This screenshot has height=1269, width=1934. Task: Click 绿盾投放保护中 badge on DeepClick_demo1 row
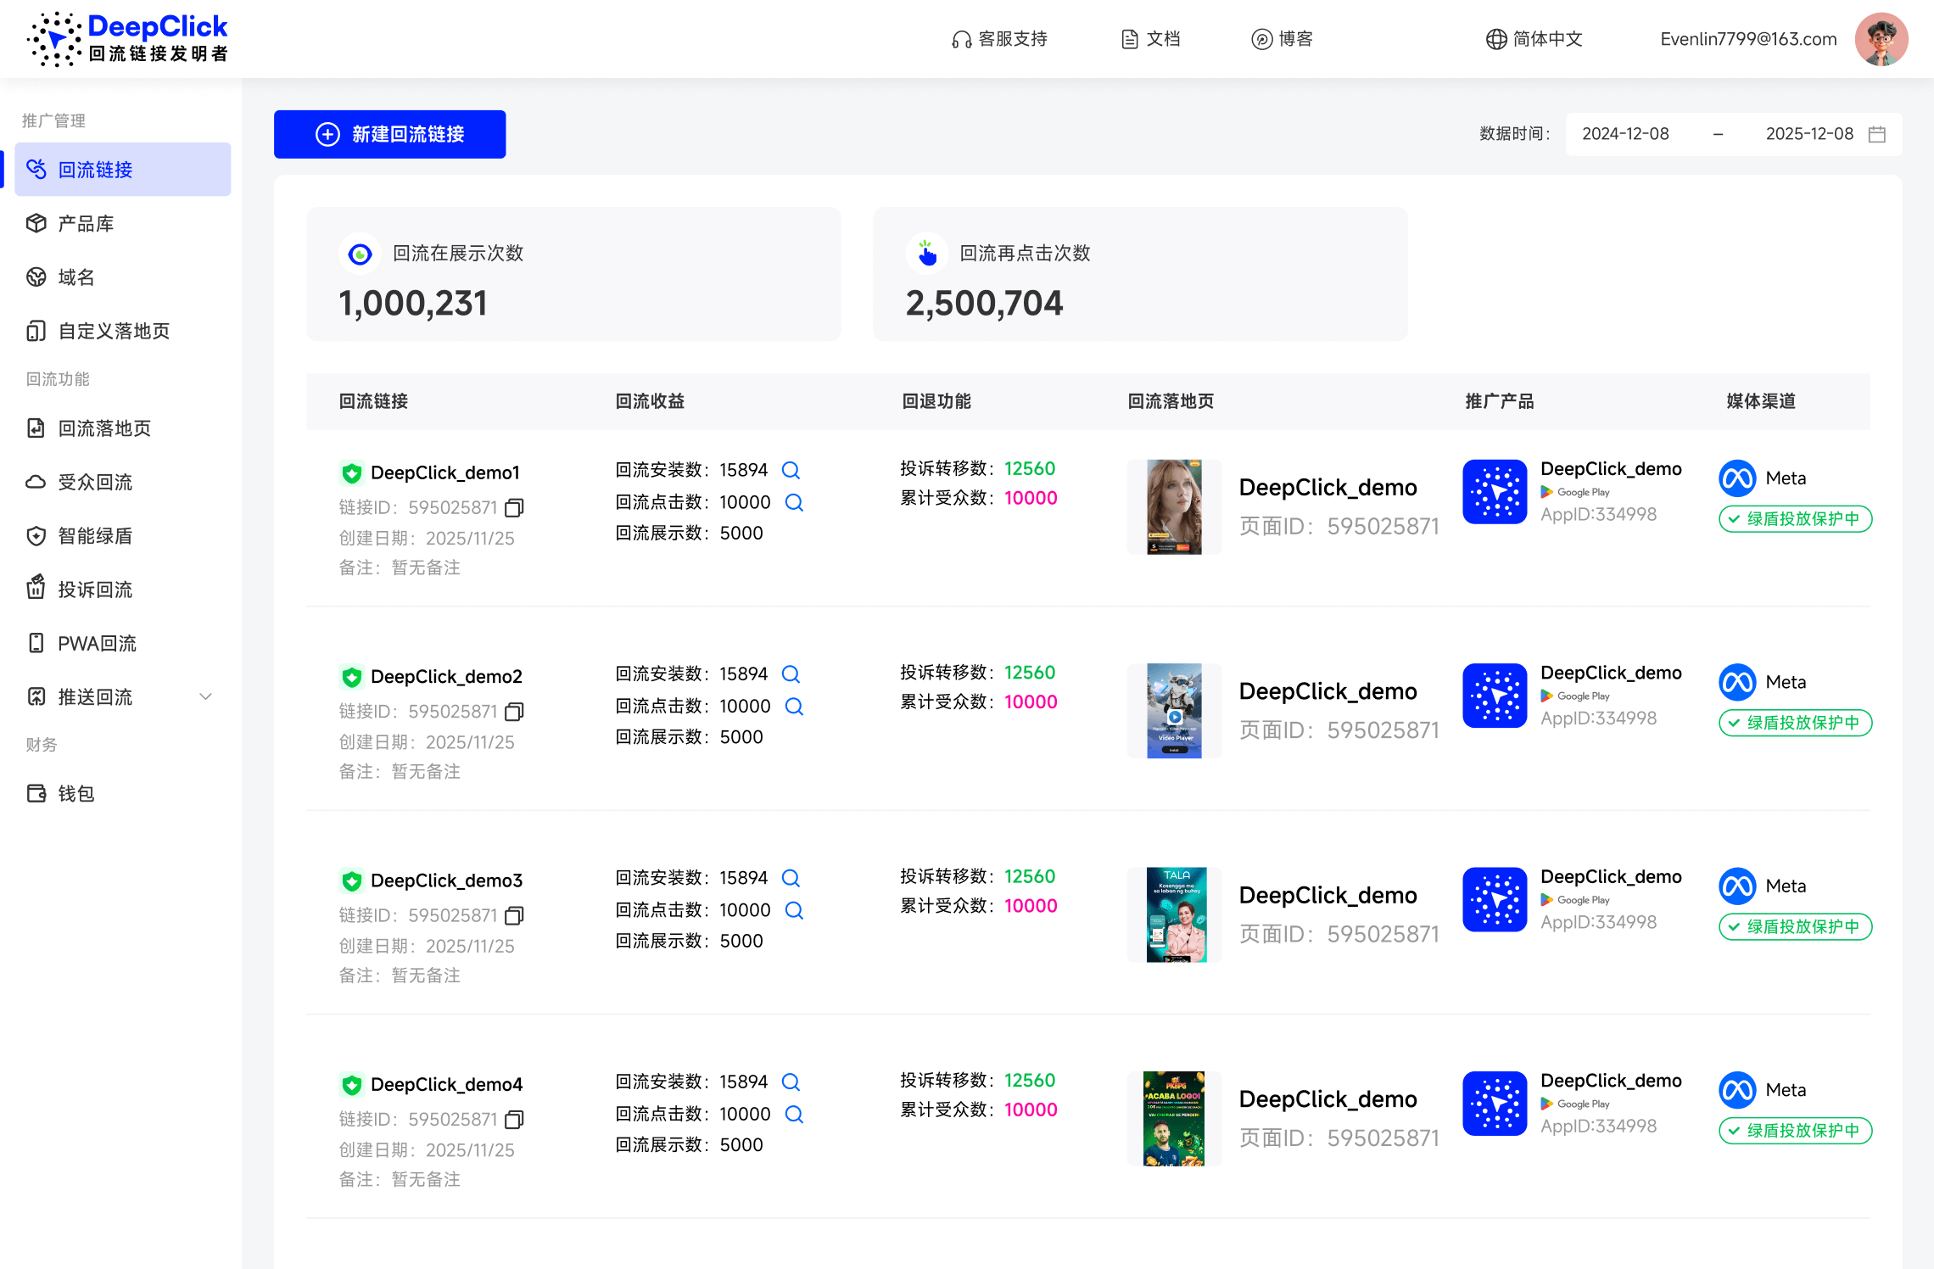click(x=1794, y=518)
